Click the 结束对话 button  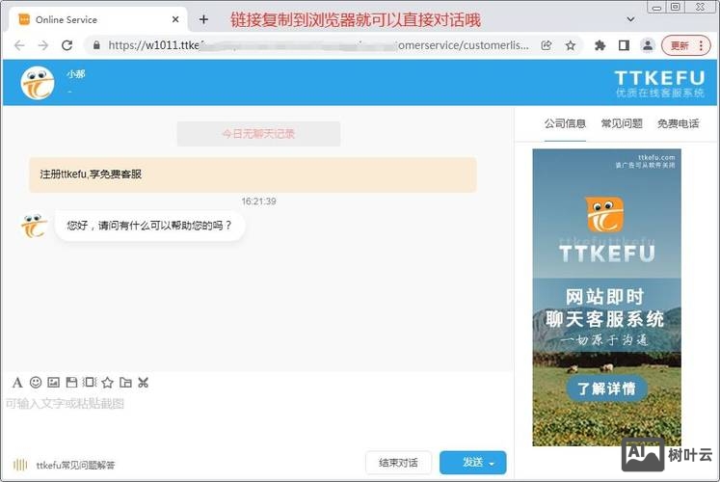[398, 463]
